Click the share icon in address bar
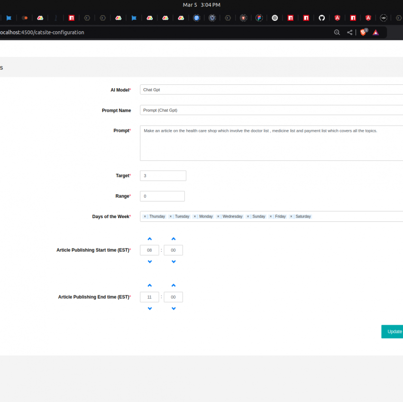 coord(349,32)
